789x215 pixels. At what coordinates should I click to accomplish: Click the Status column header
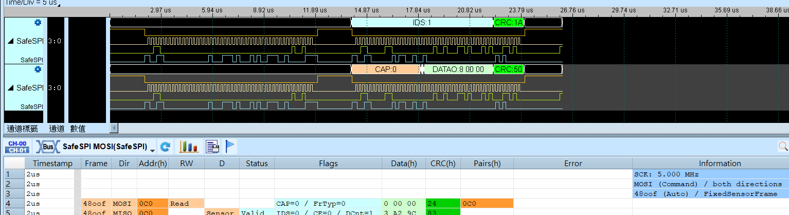point(257,164)
